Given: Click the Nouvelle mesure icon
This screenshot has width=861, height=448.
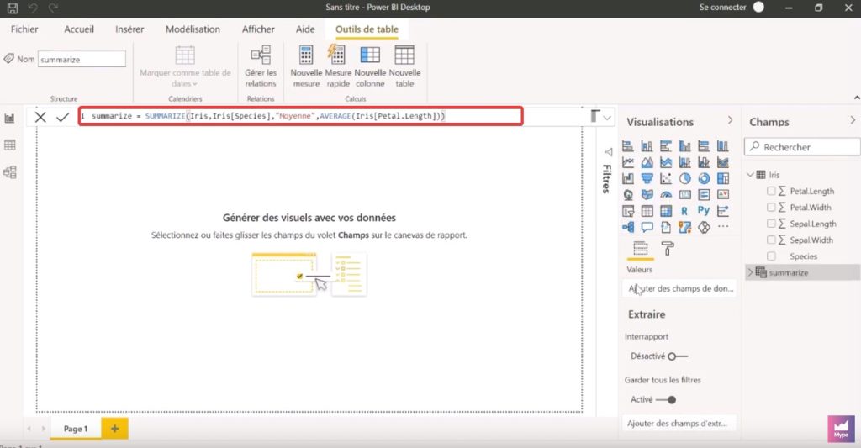Looking at the screenshot, I should click(x=306, y=55).
